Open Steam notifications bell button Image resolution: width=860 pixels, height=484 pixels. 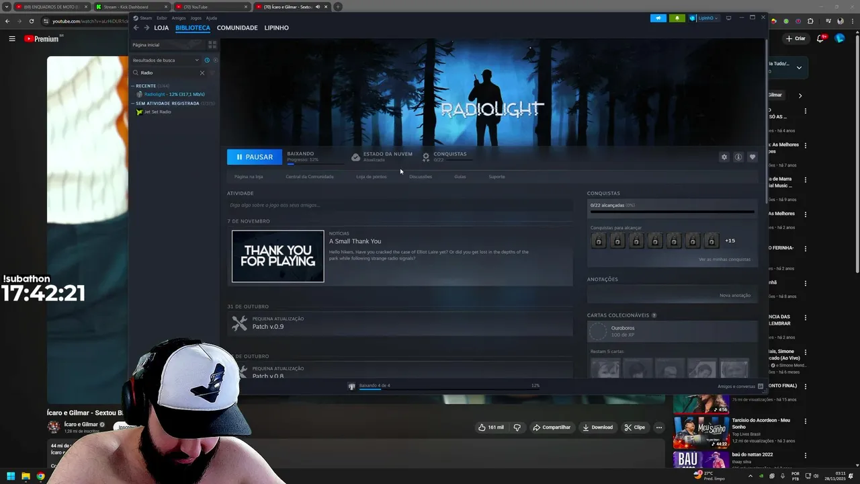677,18
